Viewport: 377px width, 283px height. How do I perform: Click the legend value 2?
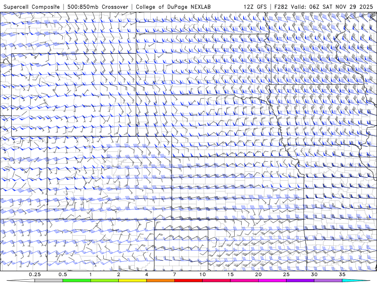coord(119,275)
